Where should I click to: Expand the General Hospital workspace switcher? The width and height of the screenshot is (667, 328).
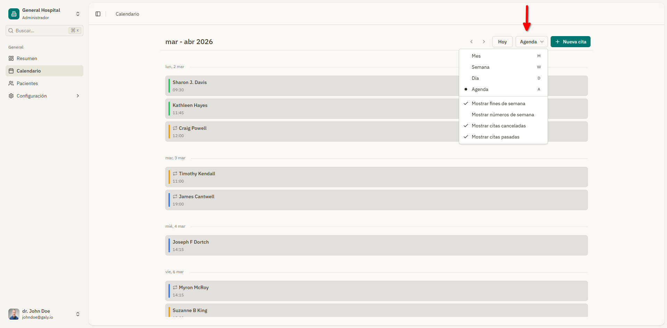tap(78, 14)
